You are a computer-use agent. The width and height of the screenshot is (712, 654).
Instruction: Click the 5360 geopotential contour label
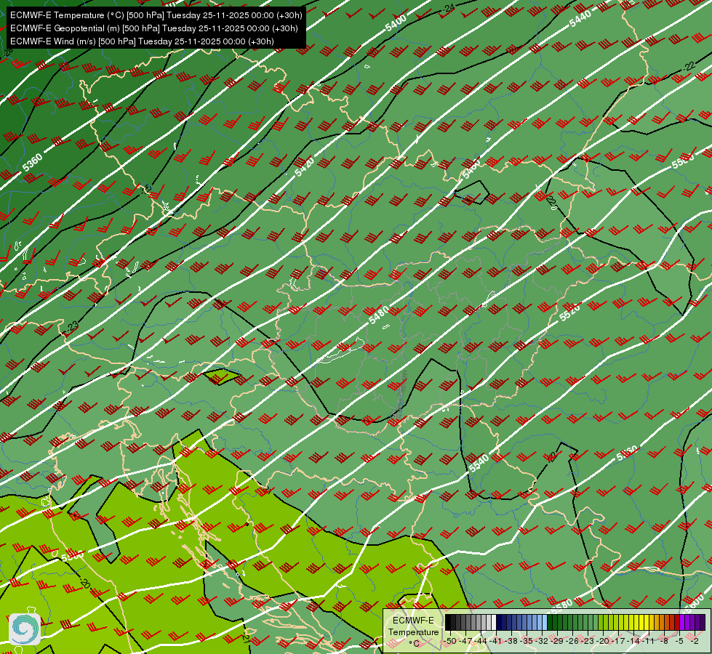point(32,163)
